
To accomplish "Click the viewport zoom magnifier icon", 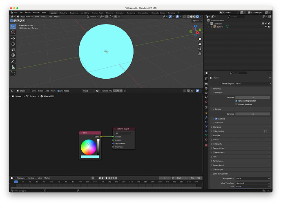I will click(200, 39).
